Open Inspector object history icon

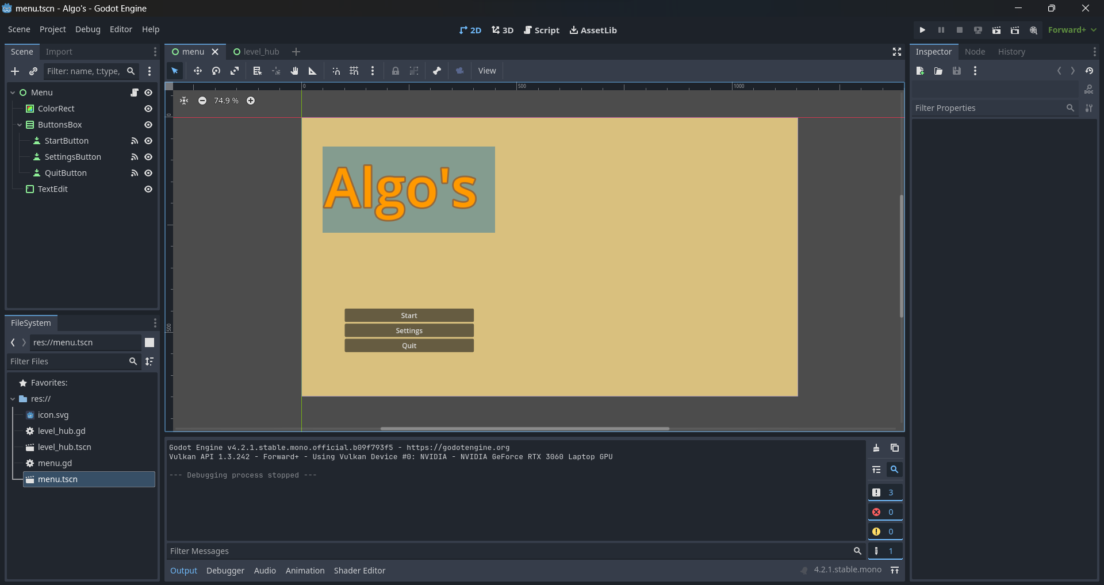click(1089, 71)
